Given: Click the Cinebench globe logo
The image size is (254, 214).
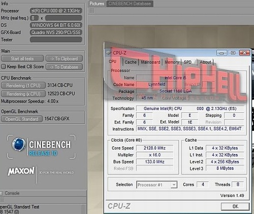Looking at the screenshot, I should 19,145.
